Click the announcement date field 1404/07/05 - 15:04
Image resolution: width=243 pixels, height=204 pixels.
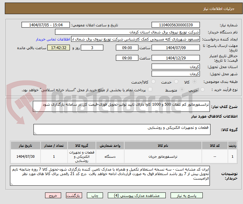pos(46,25)
